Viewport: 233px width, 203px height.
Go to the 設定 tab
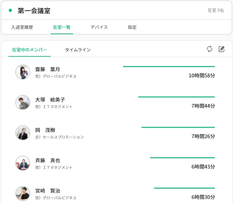tap(132, 27)
